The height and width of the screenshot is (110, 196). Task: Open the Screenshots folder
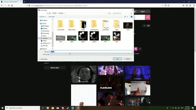pyautogui.click(x=105, y=25)
